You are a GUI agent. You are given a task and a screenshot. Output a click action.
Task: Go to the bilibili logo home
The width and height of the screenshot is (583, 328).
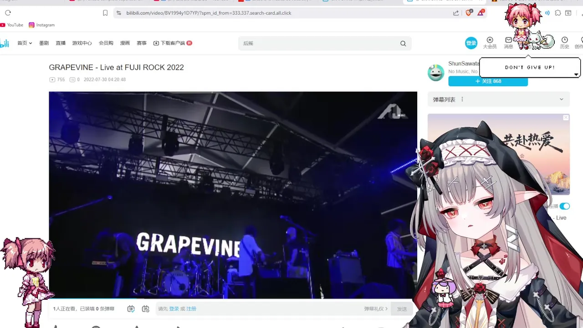point(4,43)
